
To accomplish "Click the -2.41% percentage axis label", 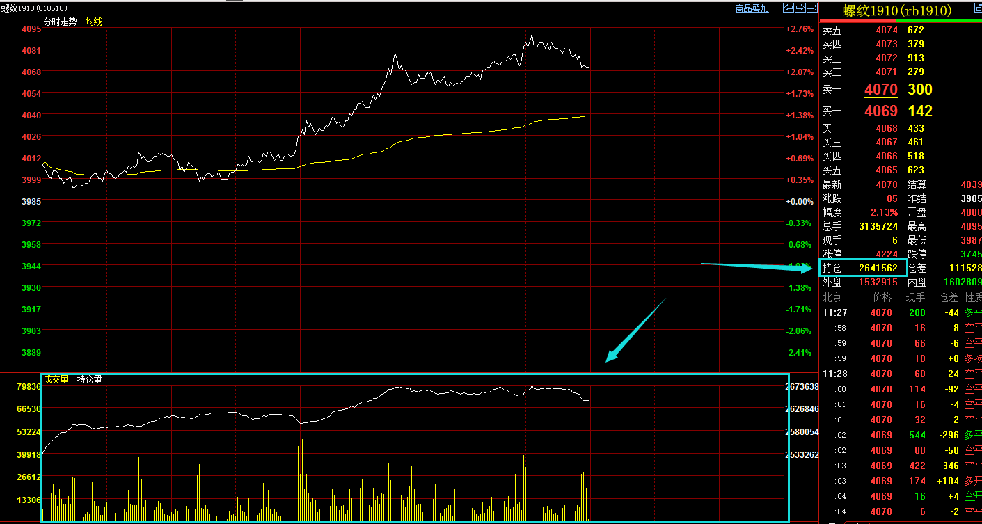I will point(800,352).
